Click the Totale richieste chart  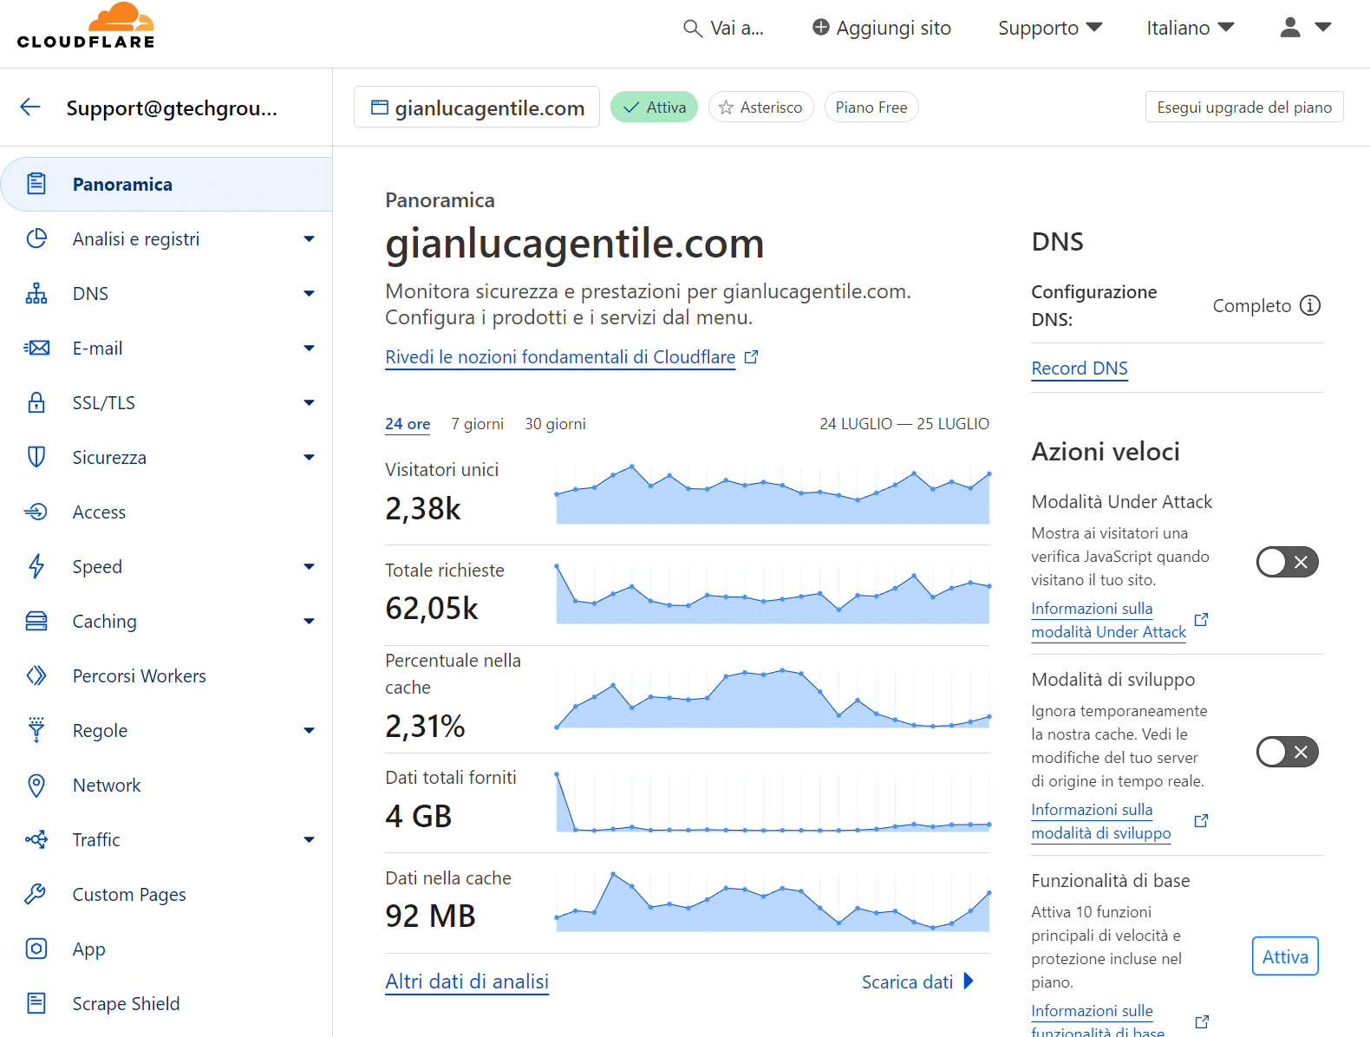(772, 594)
